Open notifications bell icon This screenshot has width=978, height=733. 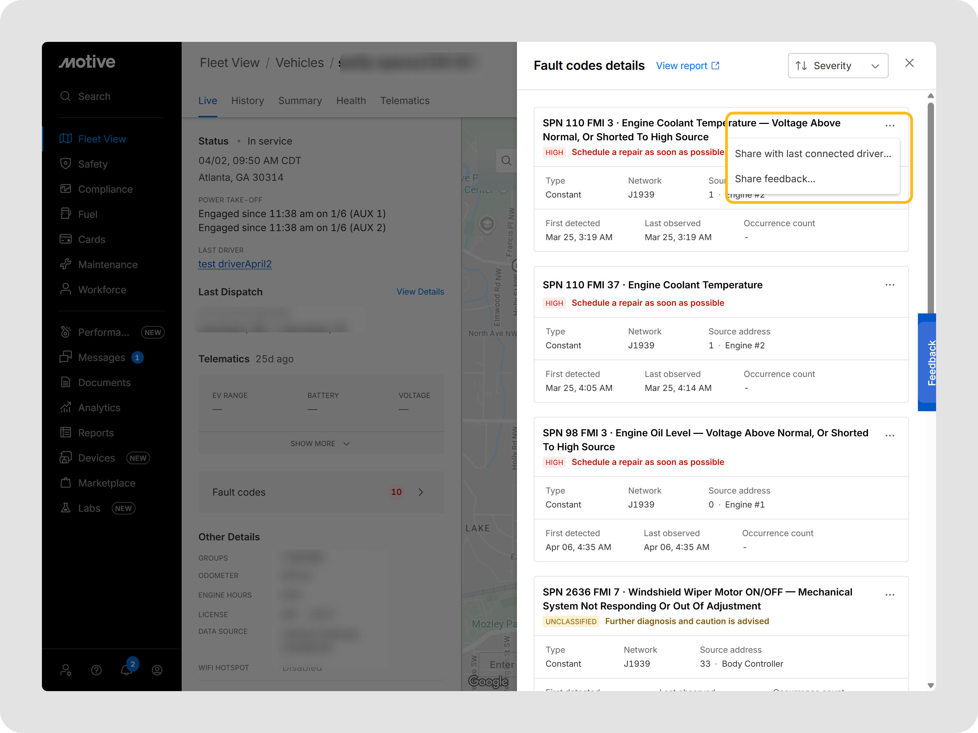tap(126, 670)
